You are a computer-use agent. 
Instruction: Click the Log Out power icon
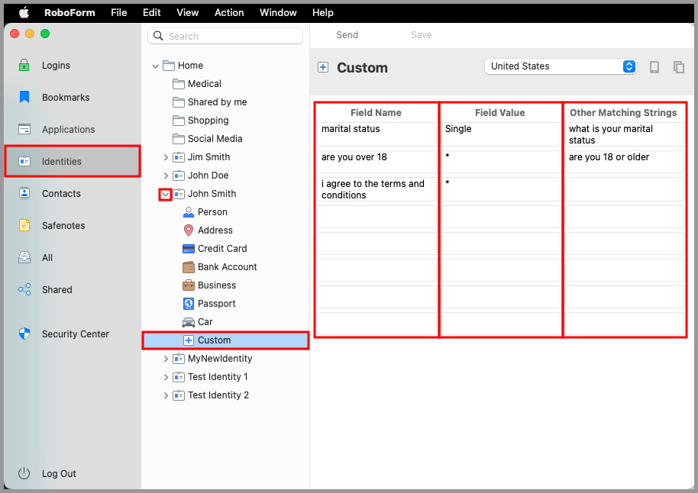(x=24, y=473)
